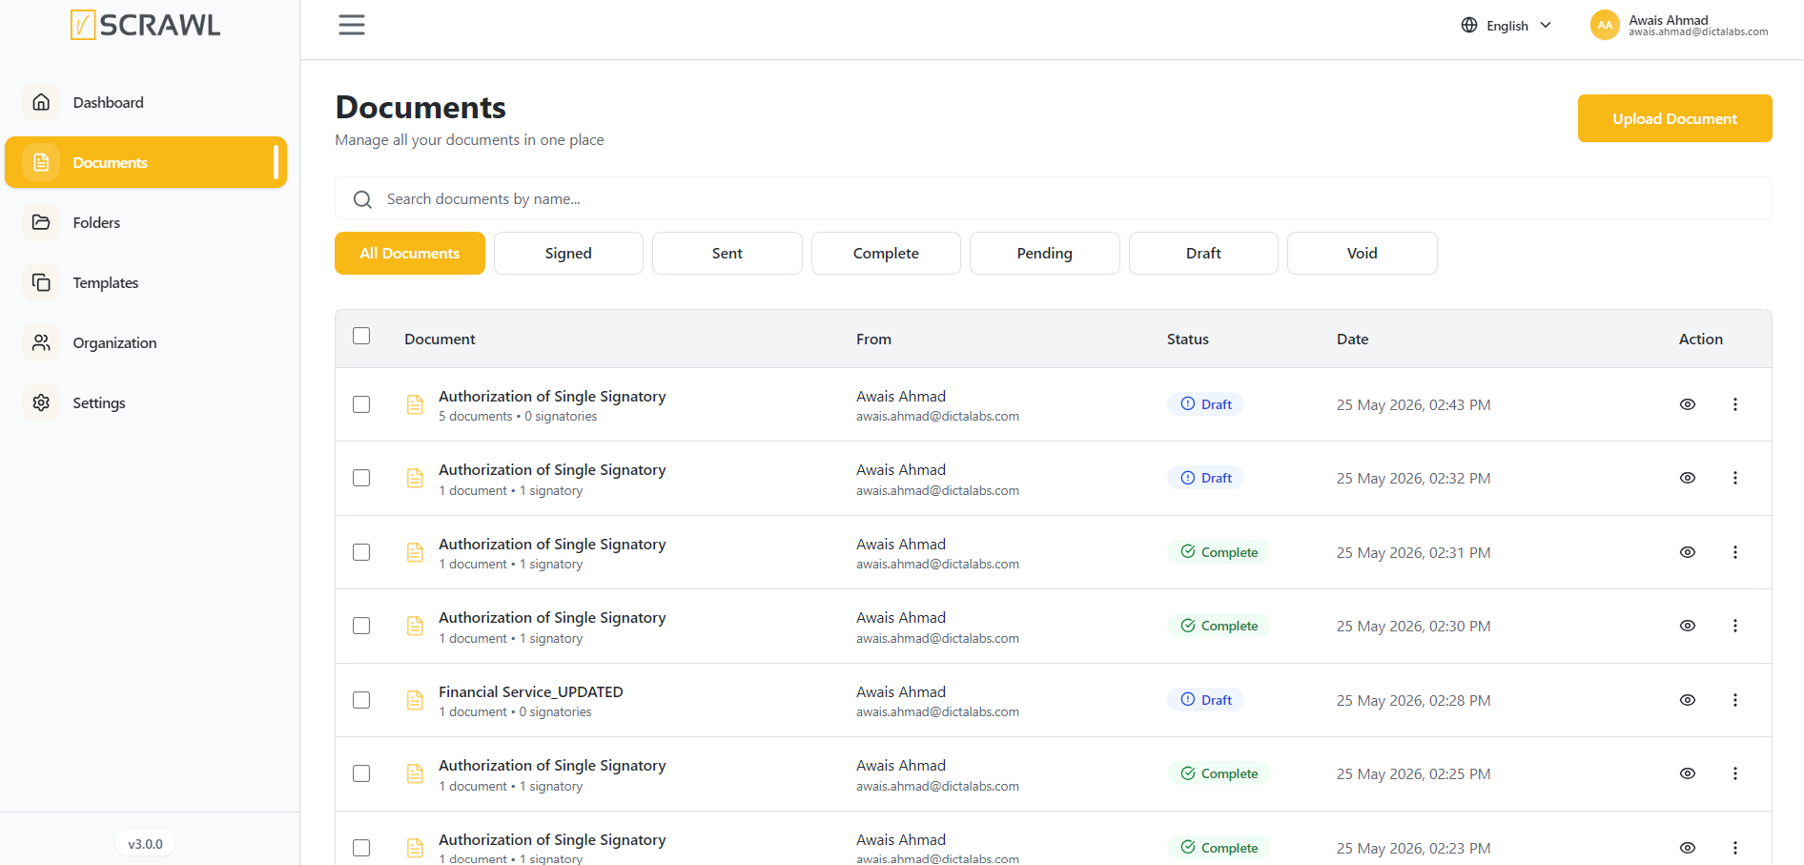Select the Signed filter tab
The height and width of the screenshot is (865, 1804).
pos(568,253)
